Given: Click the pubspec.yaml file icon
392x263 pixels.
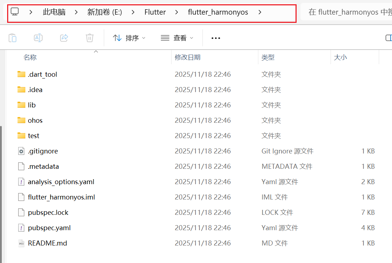Looking at the screenshot, I should click(21, 228).
